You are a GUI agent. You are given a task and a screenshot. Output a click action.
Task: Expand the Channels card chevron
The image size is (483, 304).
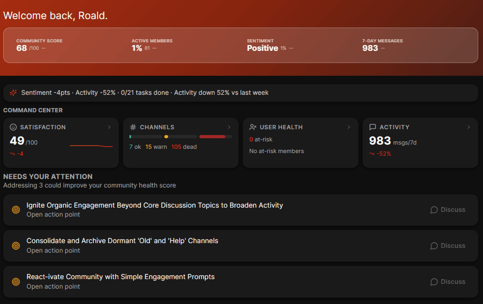click(229, 127)
